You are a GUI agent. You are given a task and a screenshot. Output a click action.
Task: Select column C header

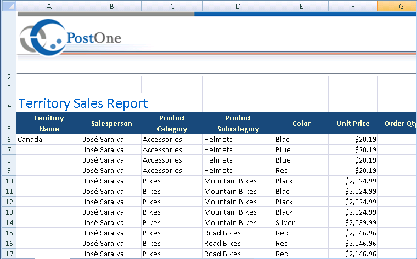tap(172, 6)
